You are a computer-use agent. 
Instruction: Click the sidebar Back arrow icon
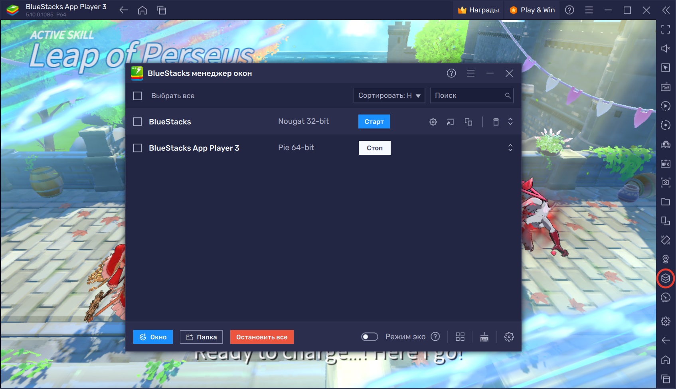(x=665, y=340)
